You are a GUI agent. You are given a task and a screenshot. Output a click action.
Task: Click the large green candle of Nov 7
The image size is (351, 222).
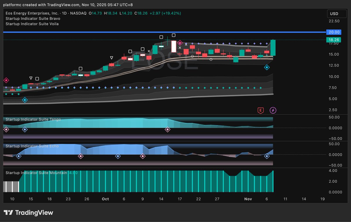[273, 47]
